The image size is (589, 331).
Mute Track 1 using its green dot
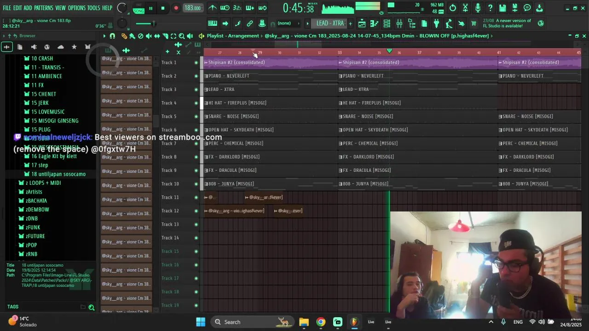(x=196, y=63)
